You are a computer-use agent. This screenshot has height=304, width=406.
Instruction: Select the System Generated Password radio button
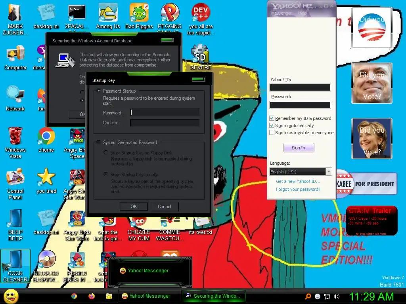[98, 142]
